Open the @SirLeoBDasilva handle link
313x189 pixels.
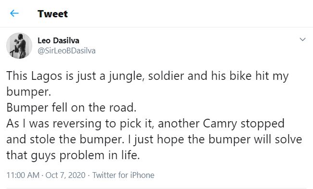tap(67, 50)
